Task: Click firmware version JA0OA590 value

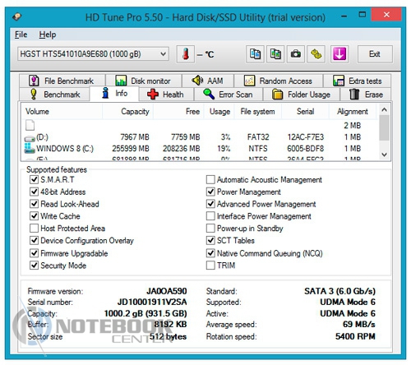Action: 167,291
